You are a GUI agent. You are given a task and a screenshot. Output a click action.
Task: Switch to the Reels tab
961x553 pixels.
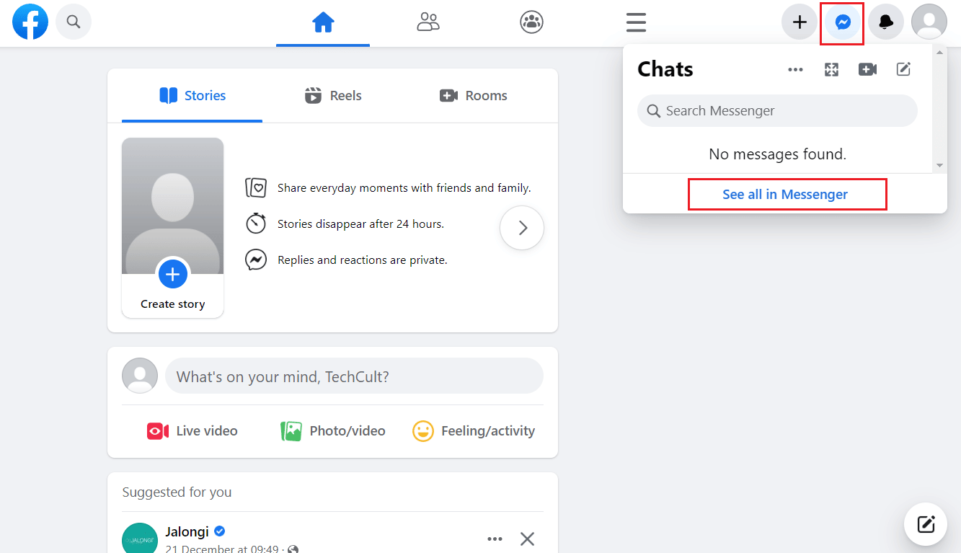tap(332, 95)
